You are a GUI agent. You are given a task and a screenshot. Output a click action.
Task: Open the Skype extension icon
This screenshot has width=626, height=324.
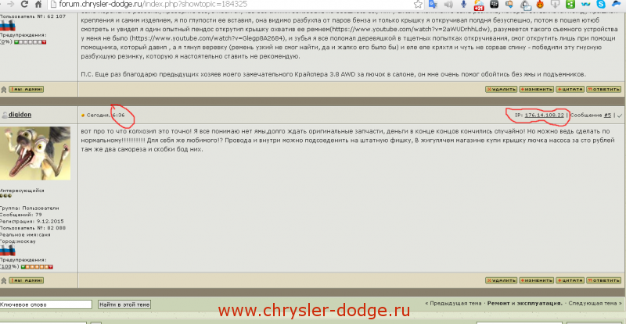click(x=601, y=5)
